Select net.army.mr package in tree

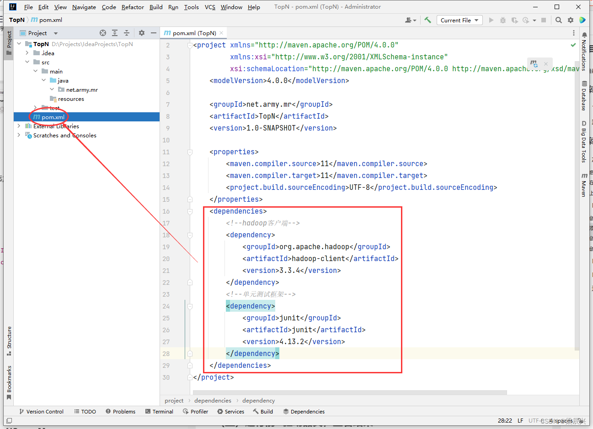[x=81, y=89]
